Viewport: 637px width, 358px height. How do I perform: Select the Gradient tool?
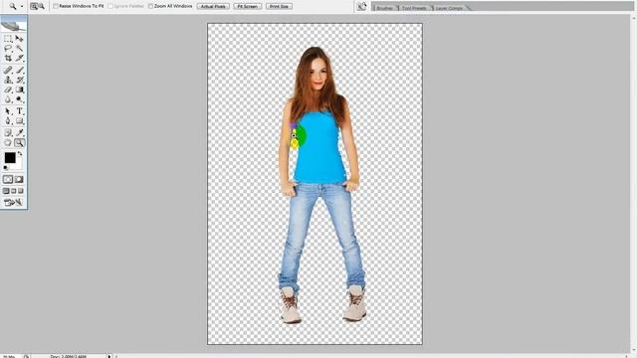click(19, 89)
